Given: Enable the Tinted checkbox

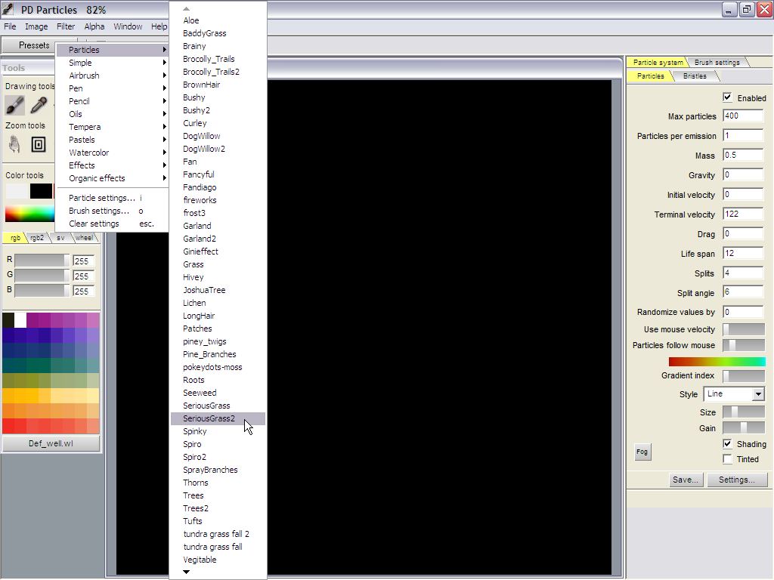Looking at the screenshot, I should 727,458.
